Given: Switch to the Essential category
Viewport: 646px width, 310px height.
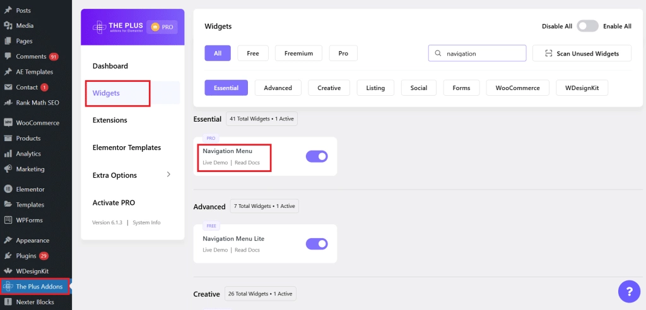Looking at the screenshot, I should pos(226,88).
